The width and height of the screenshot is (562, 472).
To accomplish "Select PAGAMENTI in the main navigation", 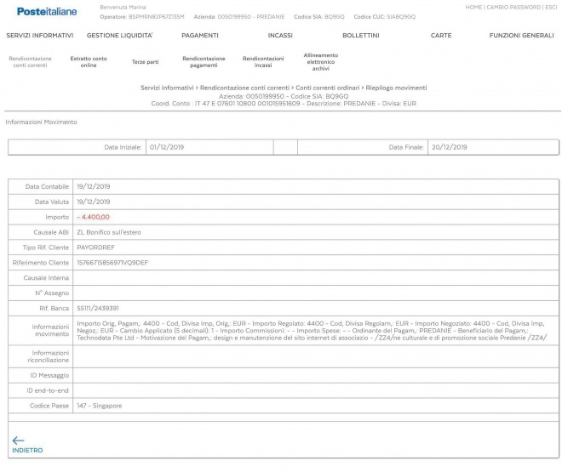I will click(x=200, y=36).
